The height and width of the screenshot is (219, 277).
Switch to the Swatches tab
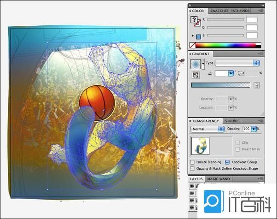(x=219, y=11)
